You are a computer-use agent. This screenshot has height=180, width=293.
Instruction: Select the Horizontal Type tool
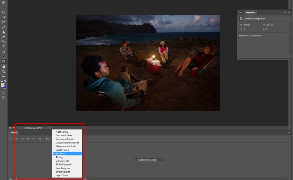pos(3,47)
